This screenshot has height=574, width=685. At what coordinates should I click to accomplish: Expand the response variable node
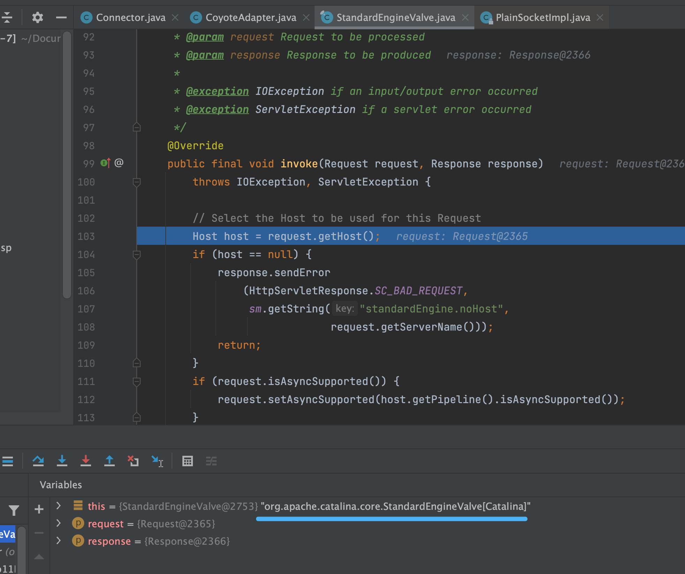coord(59,541)
